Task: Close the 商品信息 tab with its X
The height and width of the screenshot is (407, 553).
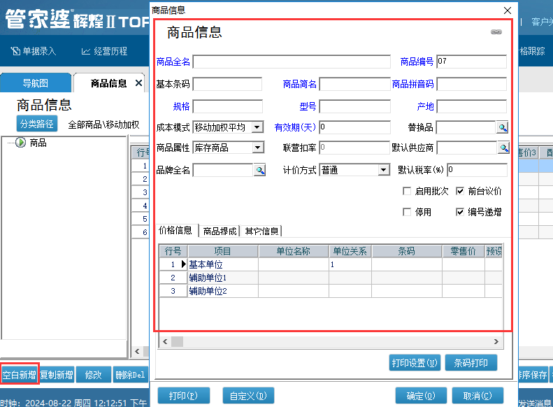Action: (x=138, y=83)
